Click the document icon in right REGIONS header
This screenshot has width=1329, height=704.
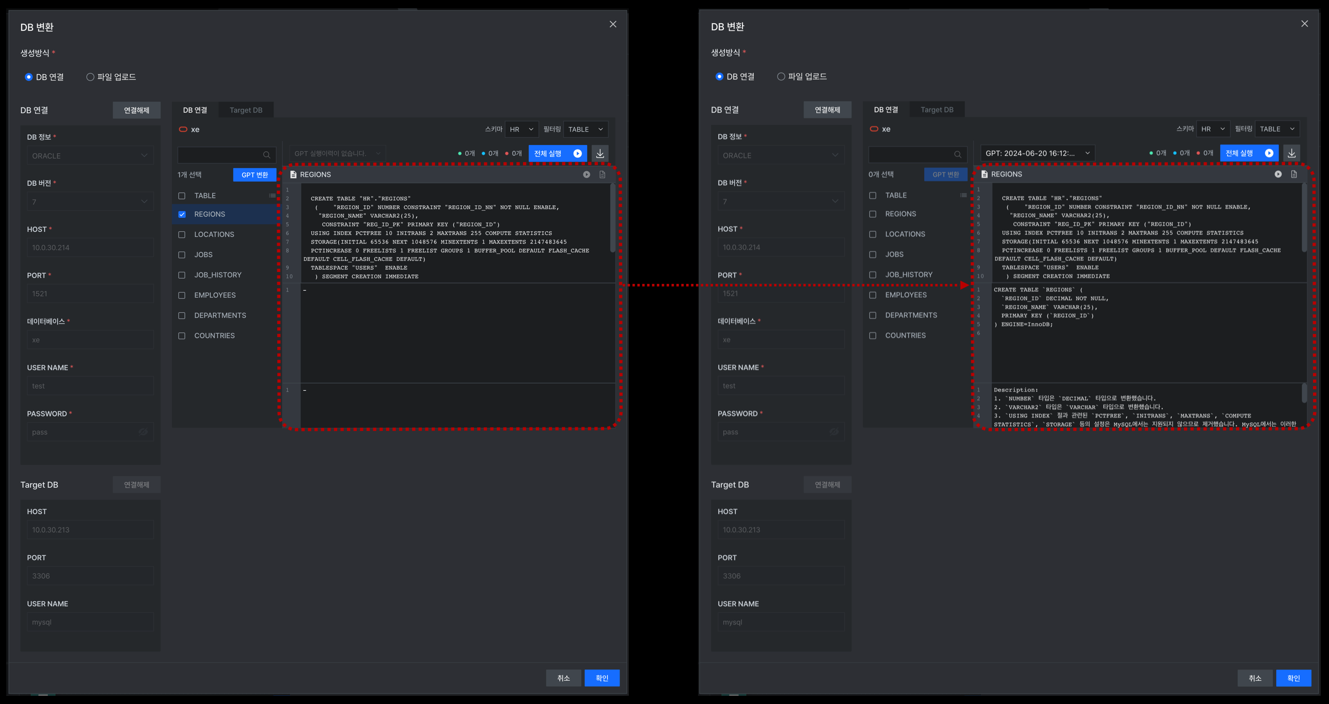click(1294, 174)
